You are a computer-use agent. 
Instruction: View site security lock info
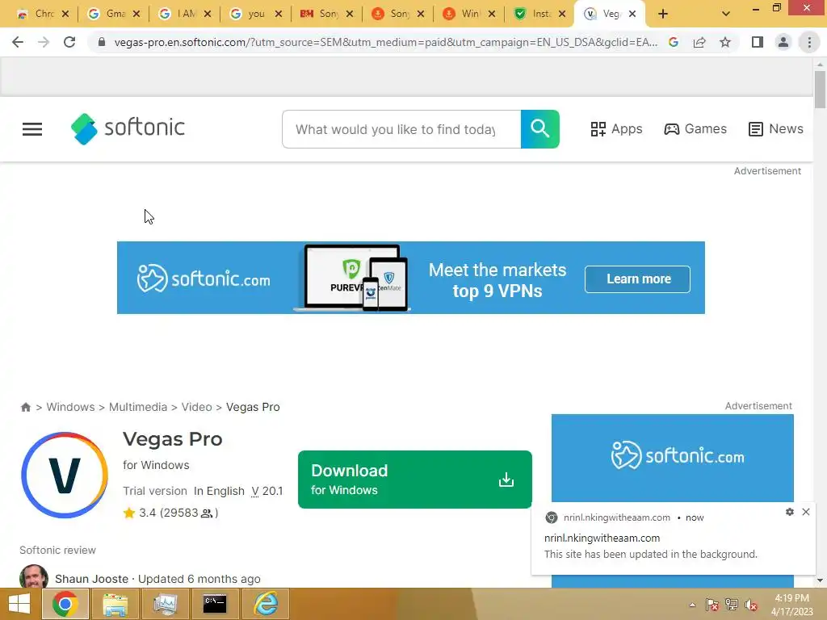pos(102,42)
